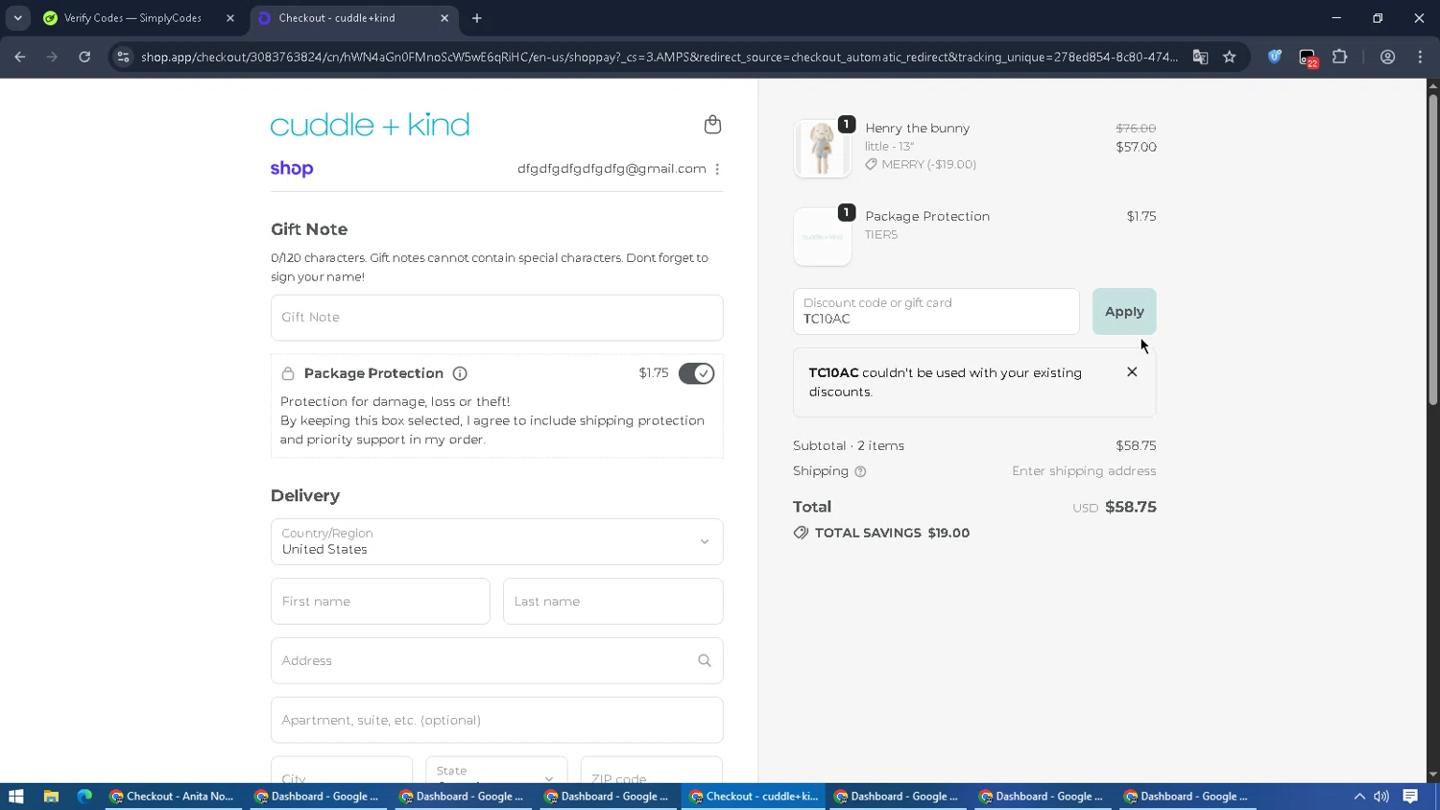Open the Windows Start menu

(15, 796)
